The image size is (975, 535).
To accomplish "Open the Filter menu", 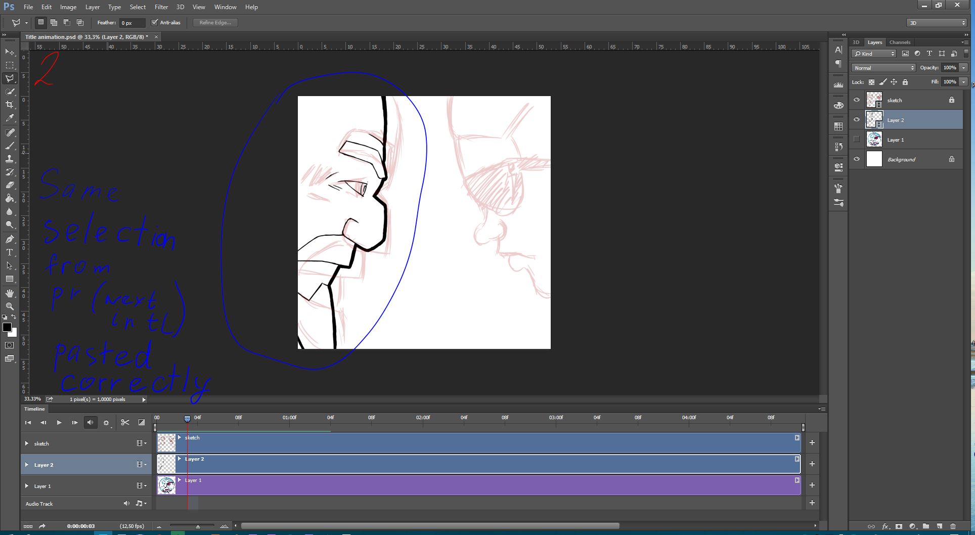I will point(161,7).
